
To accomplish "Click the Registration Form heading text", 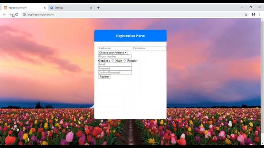I will pyautogui.click(x=130, y=36).
